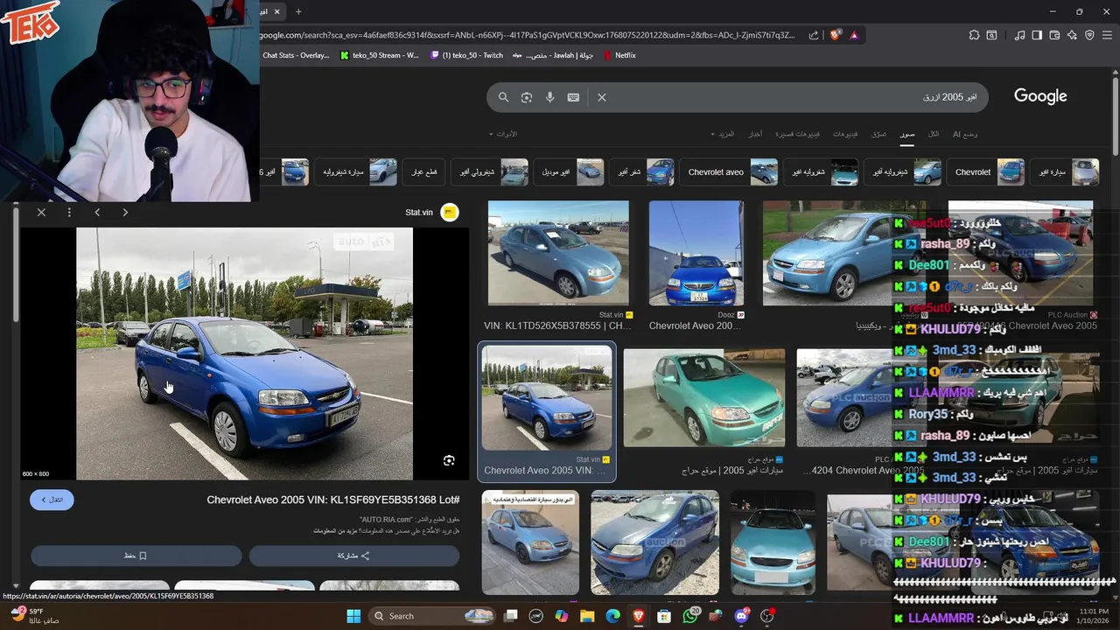The image size is (1120, 630).
Task: Expand the More dropdown (المزيد)
Action: click(x=723, y=134)
